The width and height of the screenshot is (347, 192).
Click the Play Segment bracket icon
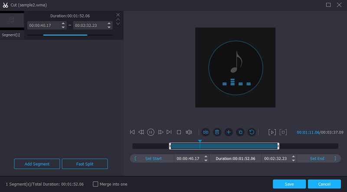tap(272, 132)
